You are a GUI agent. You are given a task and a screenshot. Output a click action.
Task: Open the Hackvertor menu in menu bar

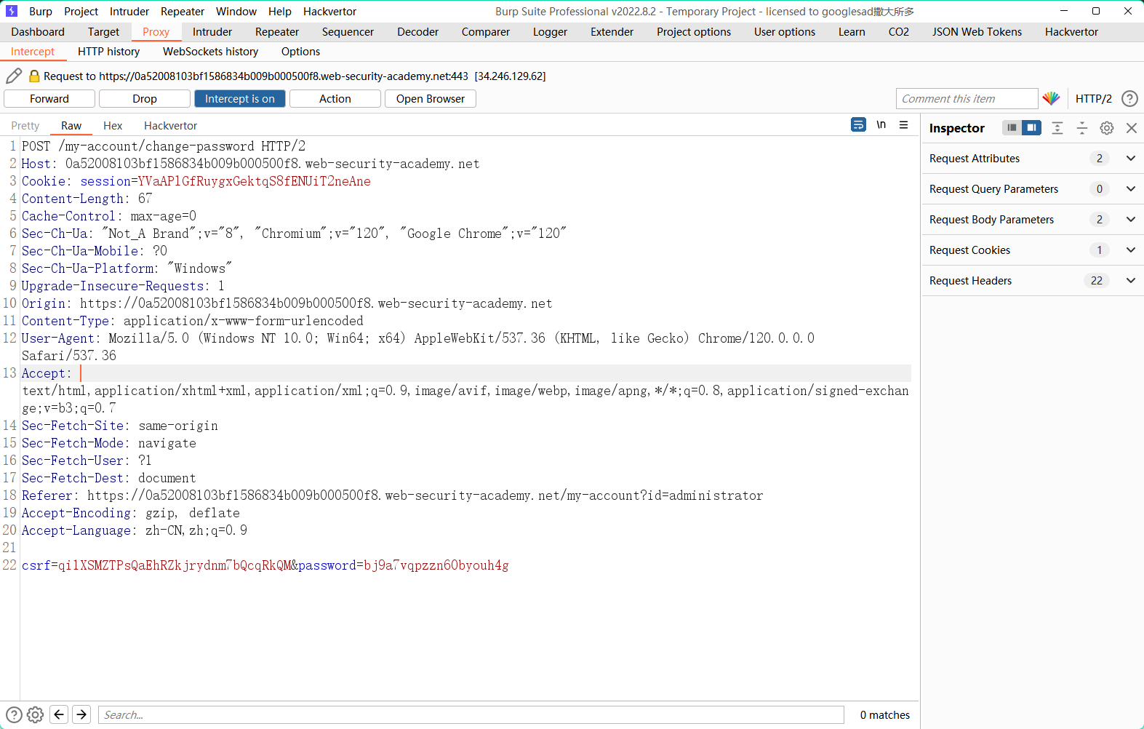[x=330, y=11]
